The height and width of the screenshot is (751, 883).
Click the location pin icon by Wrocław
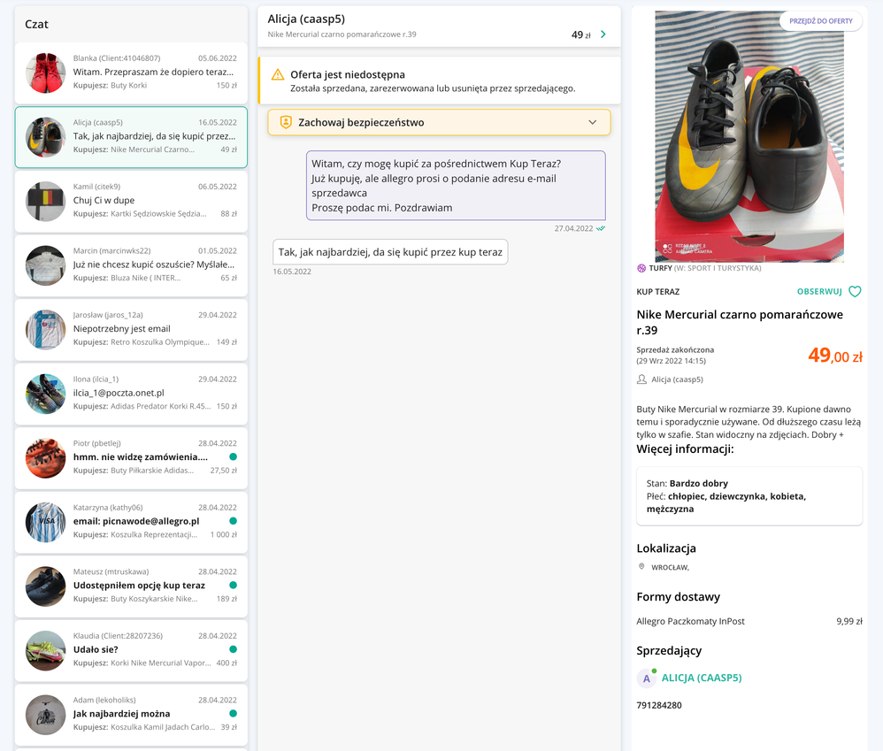point(642,567)
